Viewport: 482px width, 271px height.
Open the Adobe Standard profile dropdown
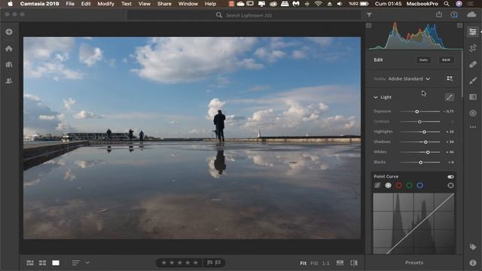[409, 78]
